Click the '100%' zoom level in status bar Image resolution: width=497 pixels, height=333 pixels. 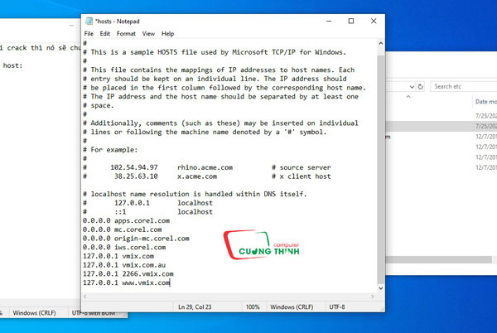253,307
